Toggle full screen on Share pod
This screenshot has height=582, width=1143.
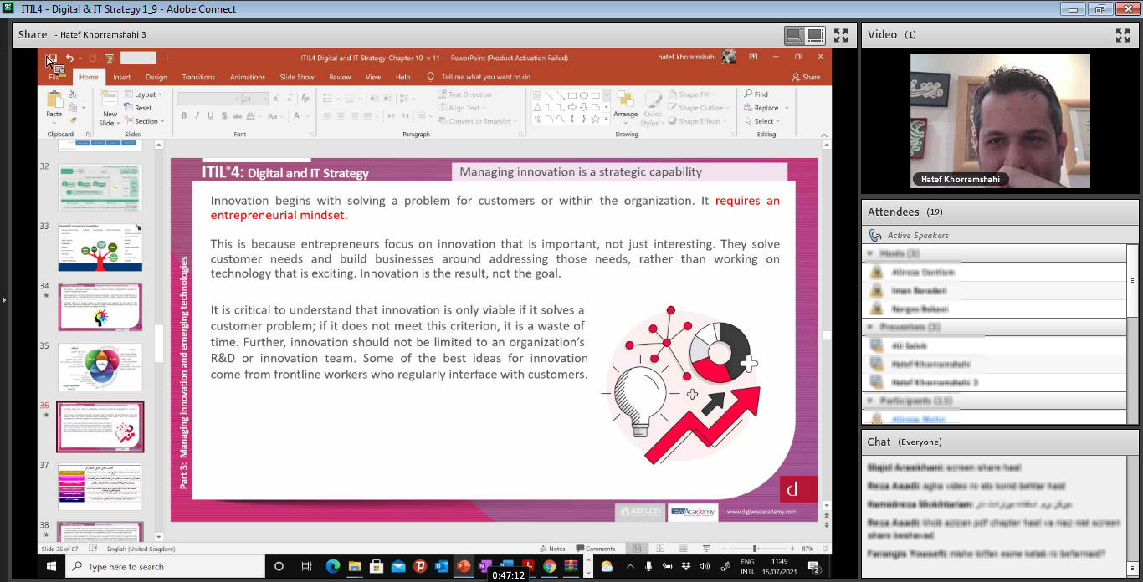[x=841, y=35]
